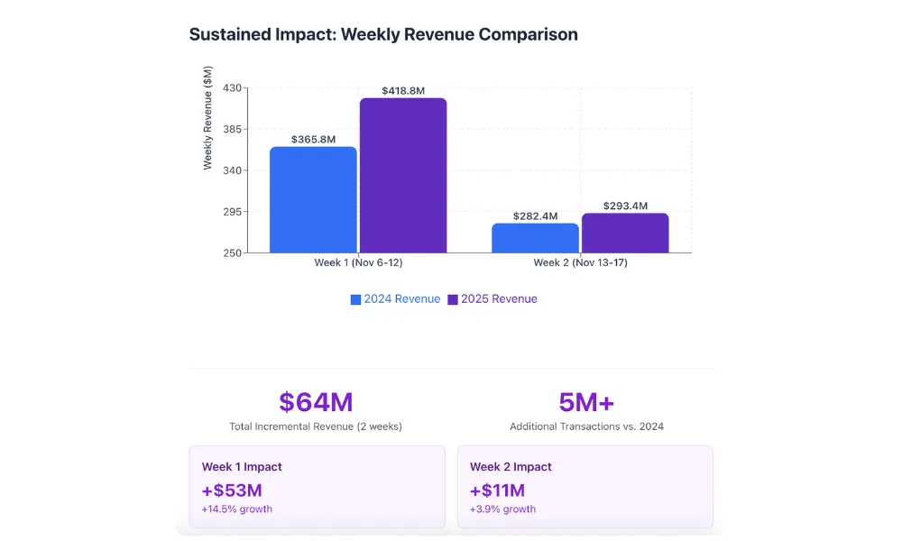Open the Week 2 Impact card heading

[511, 467]
